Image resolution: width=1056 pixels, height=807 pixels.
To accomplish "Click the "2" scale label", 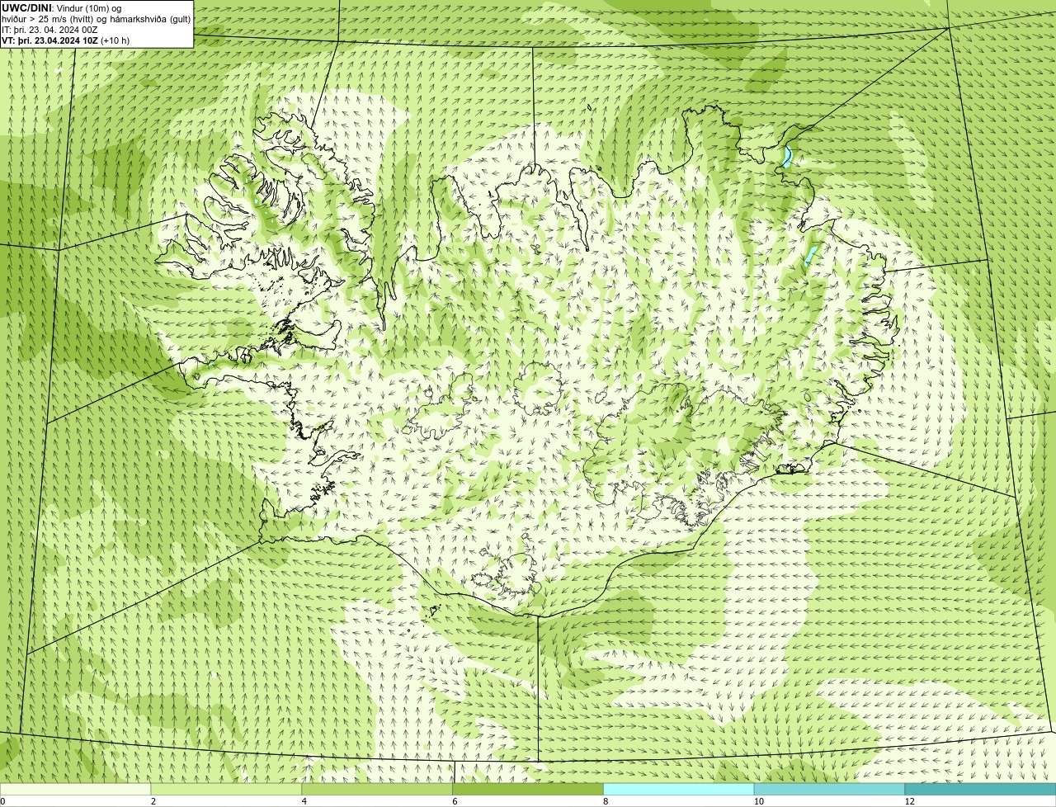I will pos(153,801).
